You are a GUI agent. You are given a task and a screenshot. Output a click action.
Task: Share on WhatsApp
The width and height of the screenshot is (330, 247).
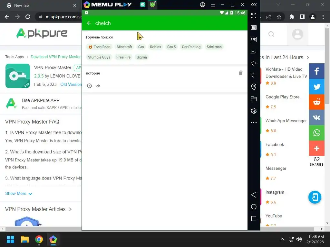point(316,133)
